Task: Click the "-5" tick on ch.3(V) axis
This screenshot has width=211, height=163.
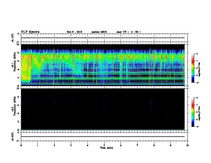Action: [18, 141]
